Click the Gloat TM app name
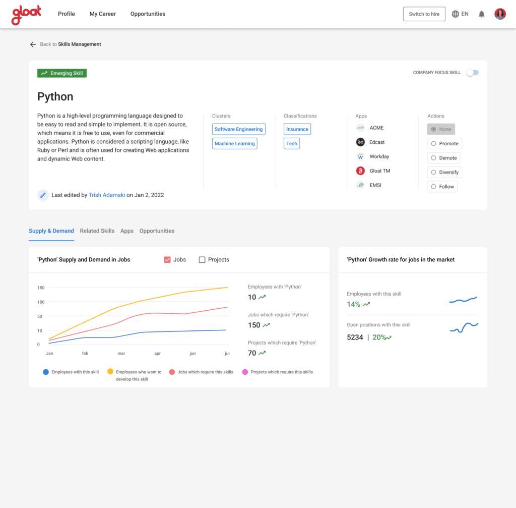The image size is (516, 508). point(380,171)
